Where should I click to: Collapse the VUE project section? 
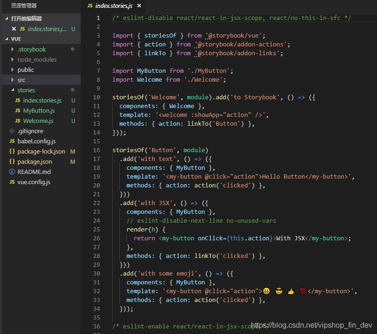coord(7,39)
